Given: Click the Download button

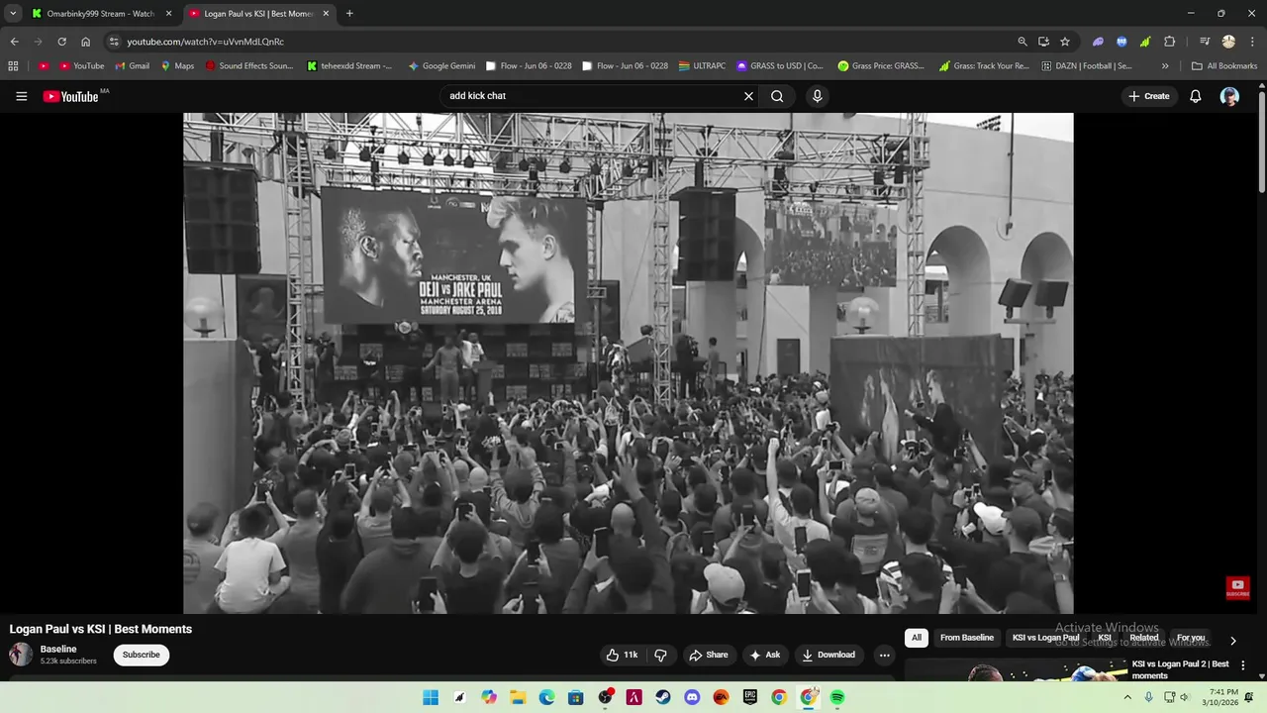Looking at the screenshot, I should (x=828, y=655).
